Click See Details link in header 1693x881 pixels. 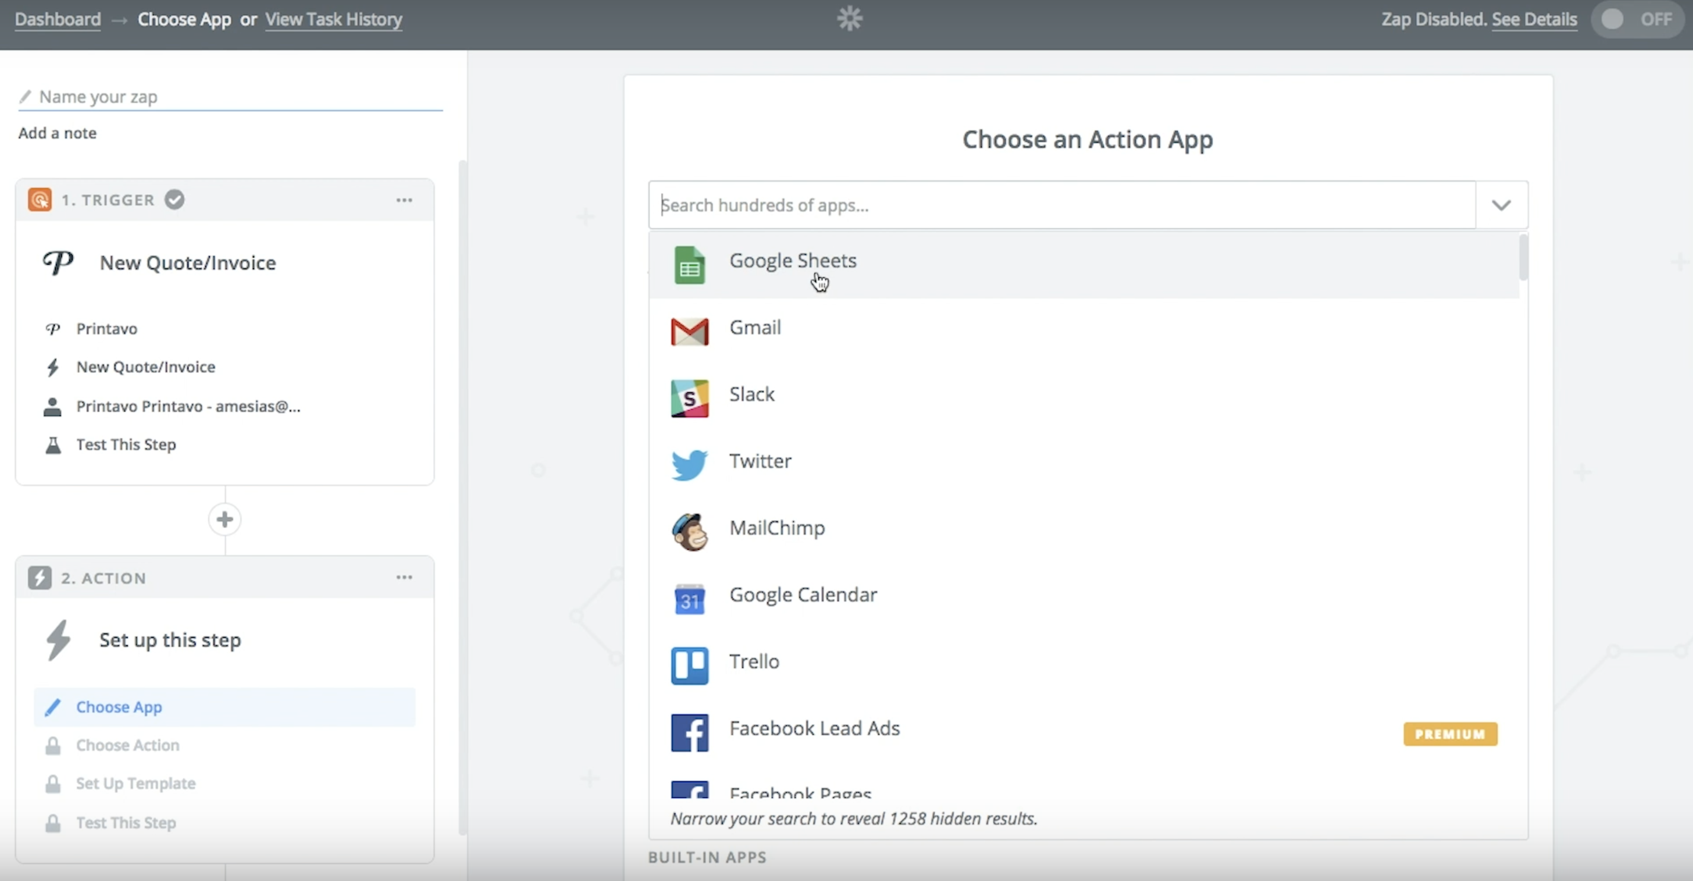tap(1534, 19)
